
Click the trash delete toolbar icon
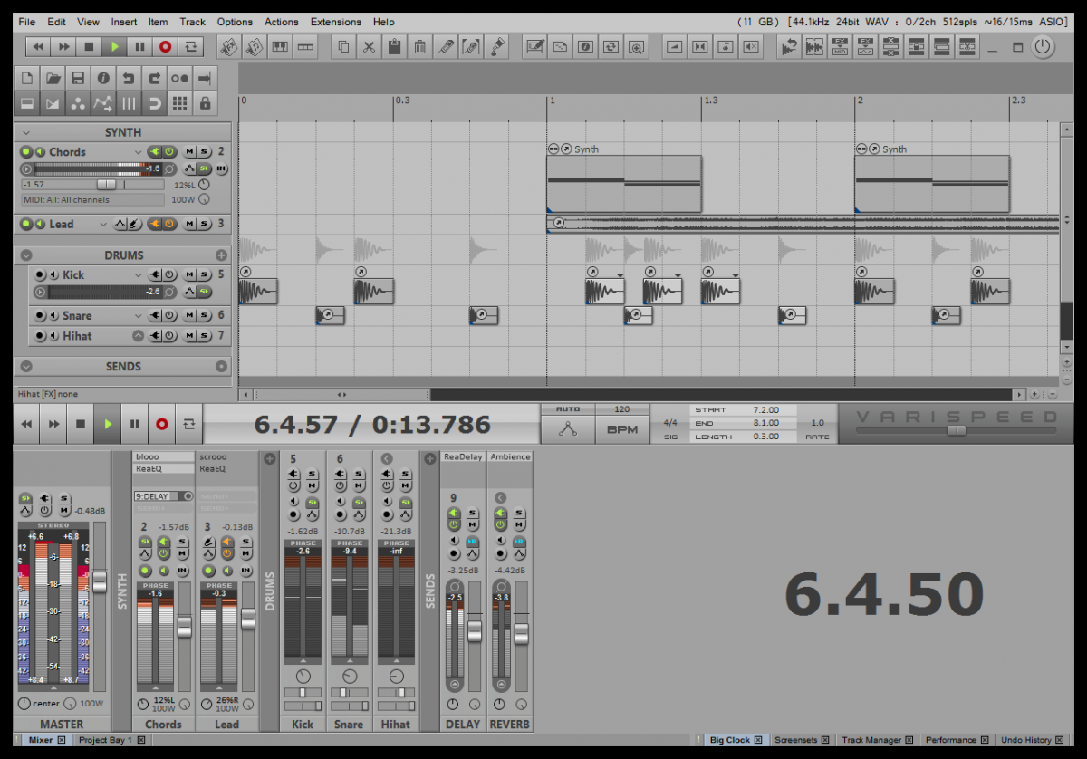419,46
